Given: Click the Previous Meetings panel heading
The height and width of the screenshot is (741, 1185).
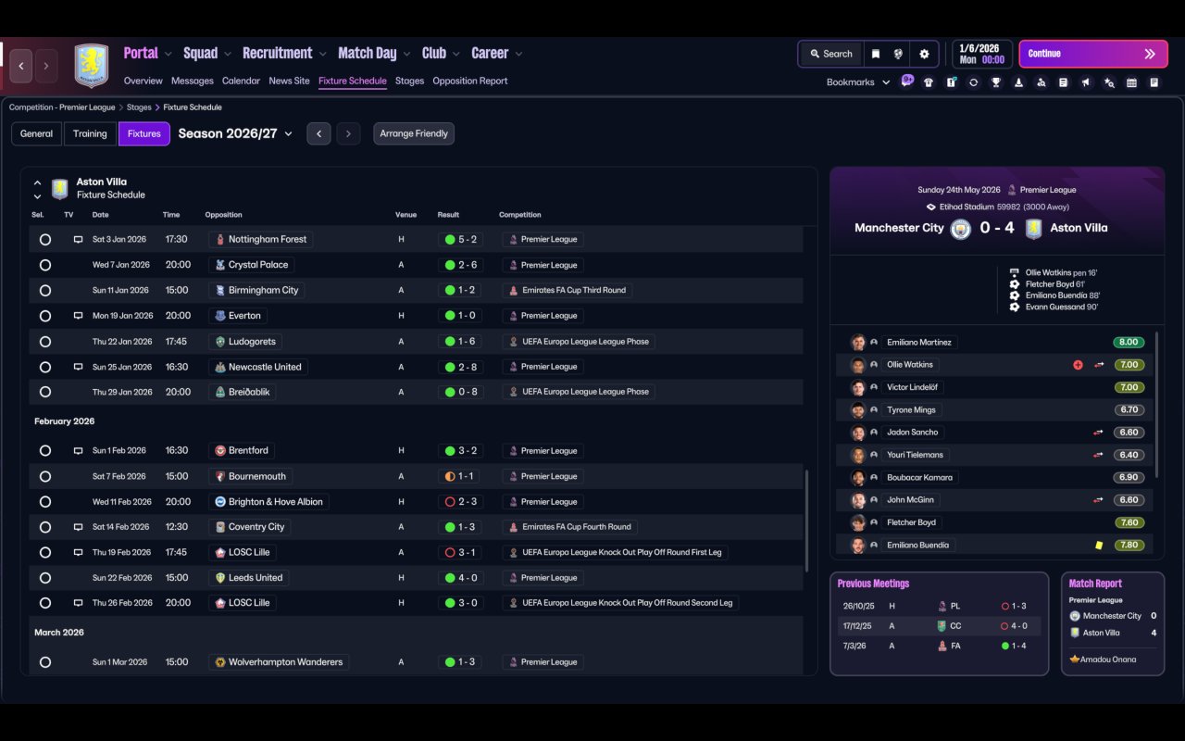Looking at the screenshot, I should (873, 584).
